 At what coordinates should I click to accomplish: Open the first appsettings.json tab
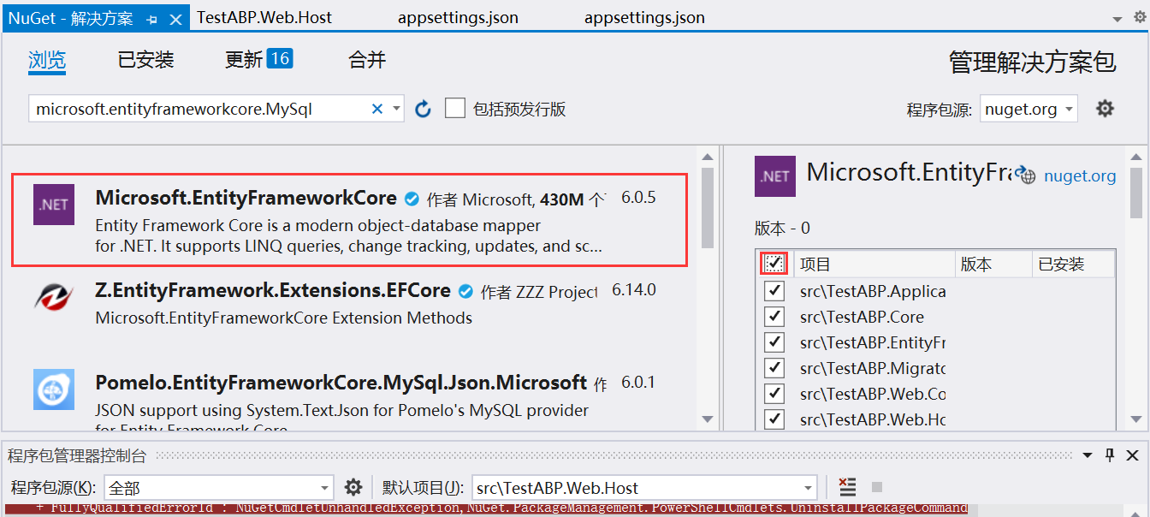[x=458, y=17]
